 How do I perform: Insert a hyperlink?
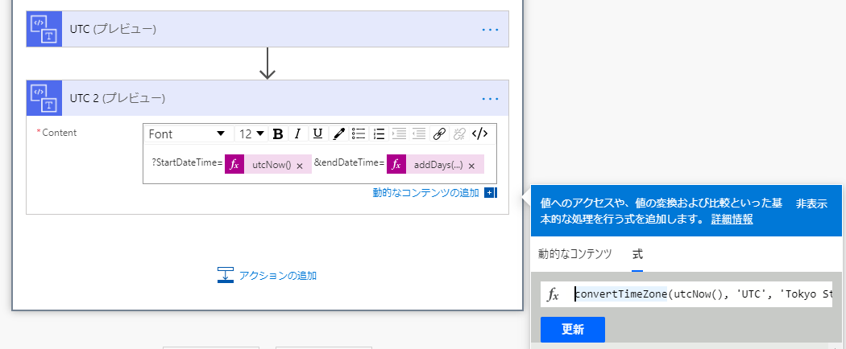tap(439, 134)
